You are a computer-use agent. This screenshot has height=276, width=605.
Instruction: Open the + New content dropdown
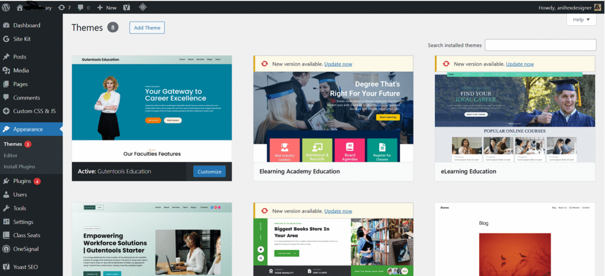tap(107, 7)
